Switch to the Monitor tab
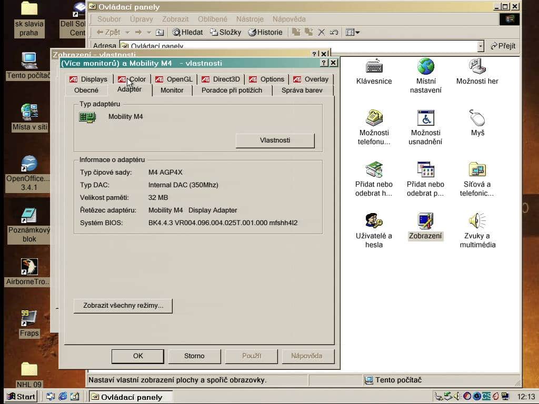Image resolution: width=539 pixels, height=404 pixels. click(x=172, y=90)
